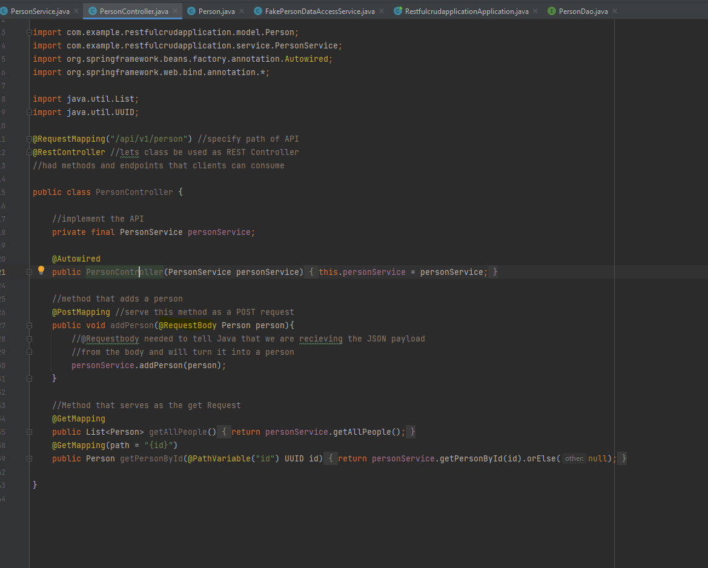This screenshot has height=568, width=708.
Task: Close the PersonDao.java tab
Action: pyautogui.click(x=615, y=11)
